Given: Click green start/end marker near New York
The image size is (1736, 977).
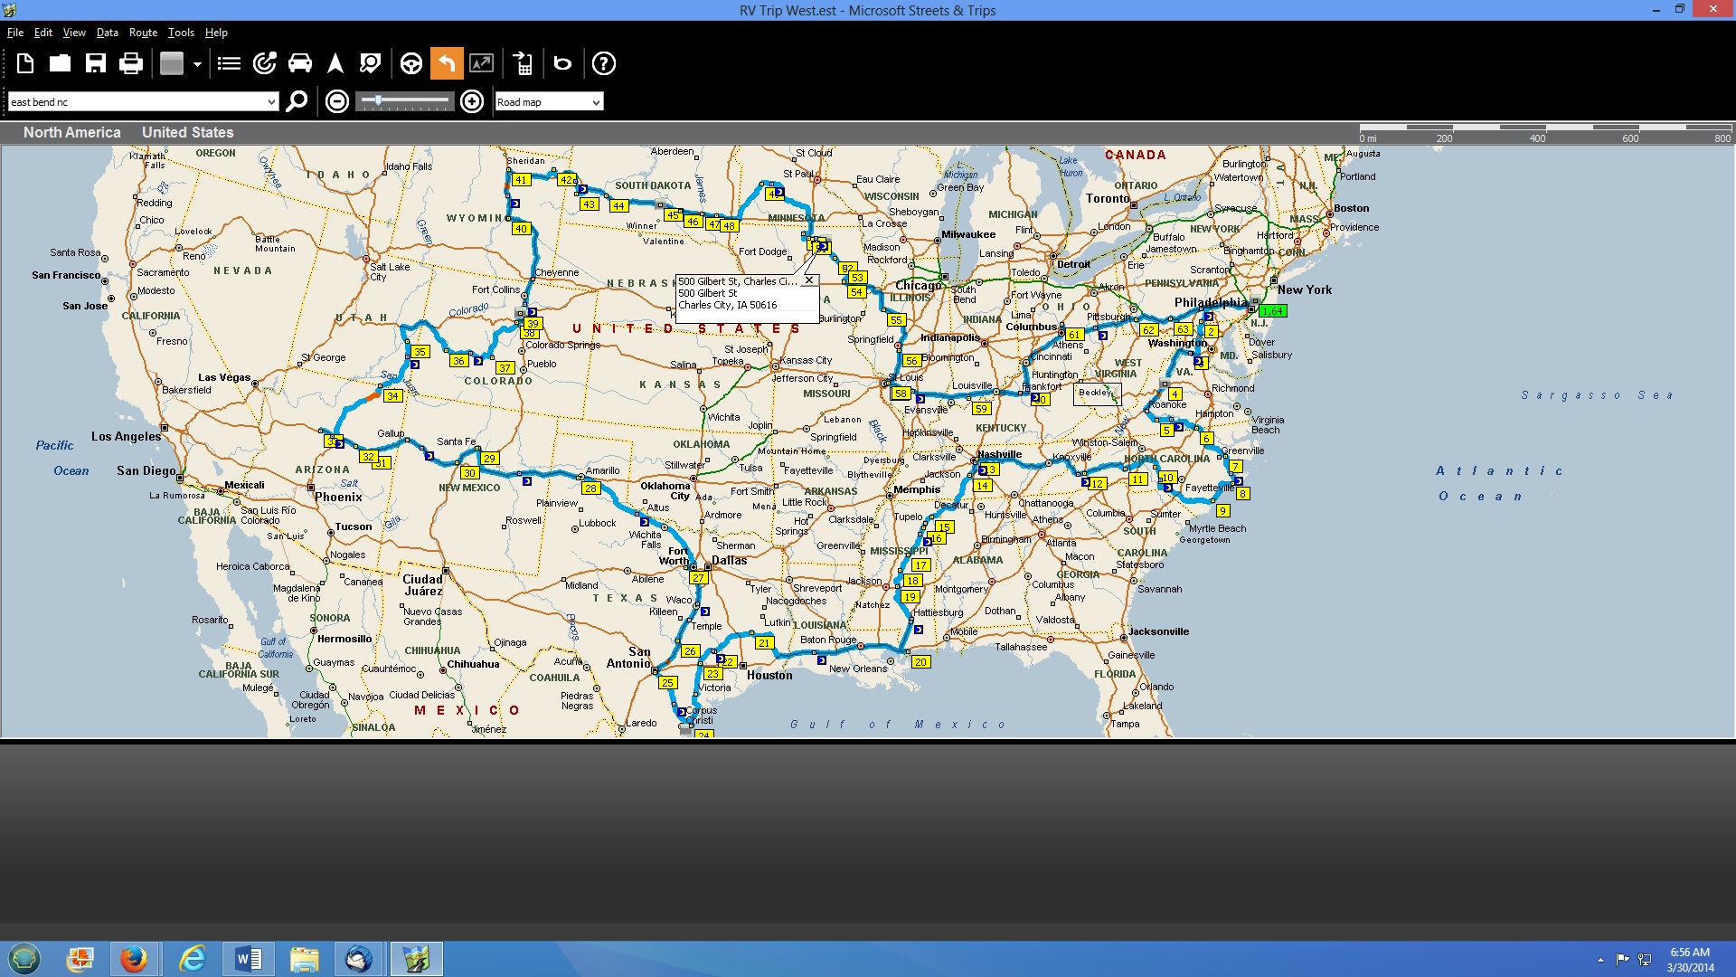Looking at the screenshot, I should (x=1272, y=311).
